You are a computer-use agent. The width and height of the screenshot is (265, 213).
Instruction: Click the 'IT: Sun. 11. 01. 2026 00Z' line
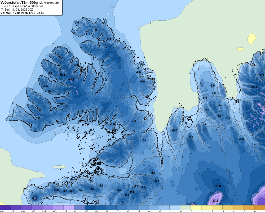point(17,10)
